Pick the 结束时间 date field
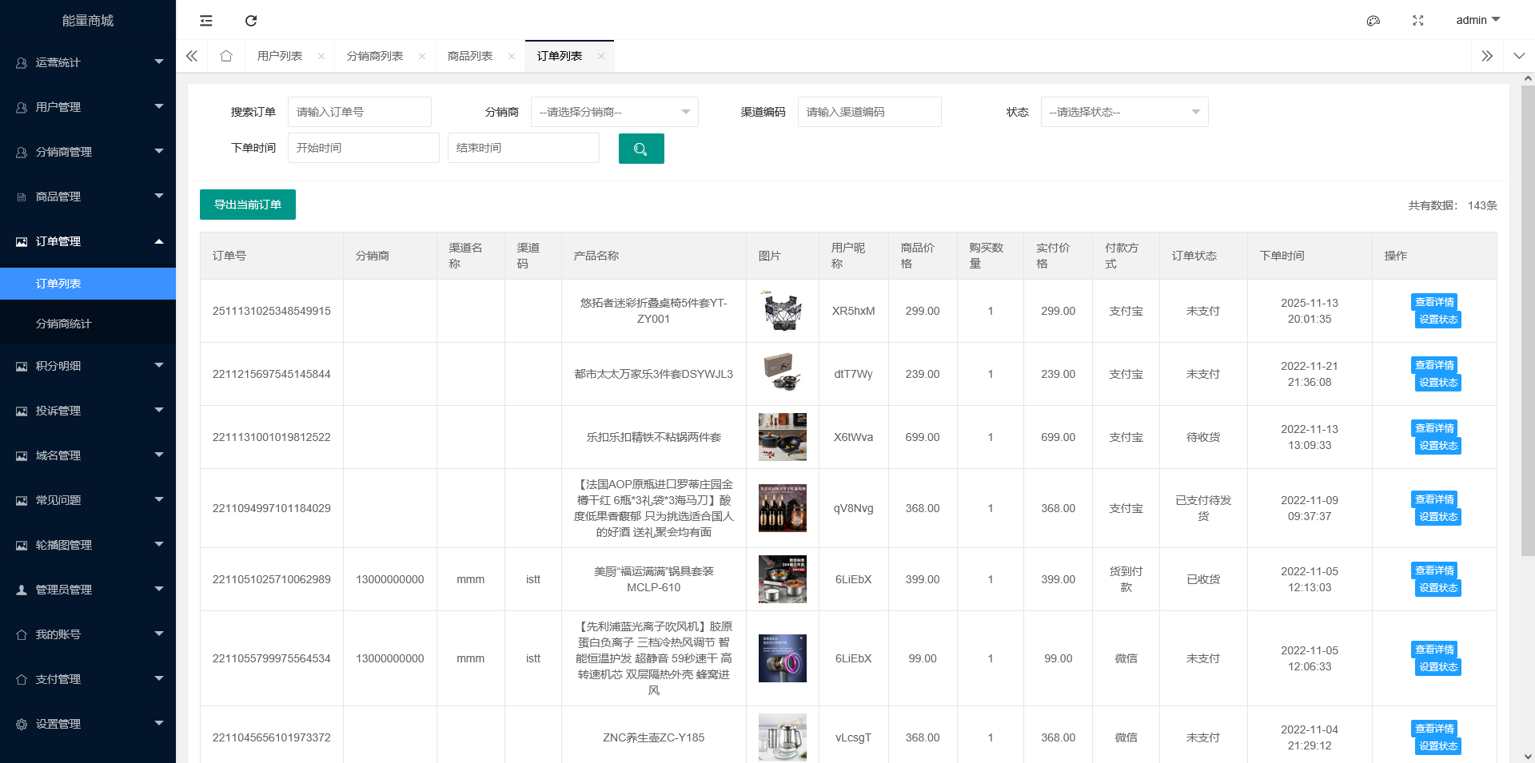1535x763 pixels. (x=524, y=148)
